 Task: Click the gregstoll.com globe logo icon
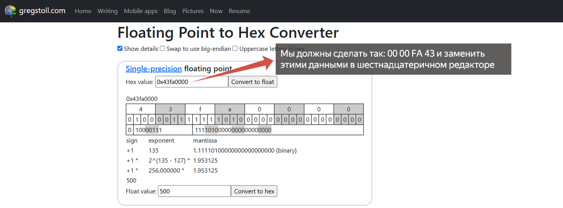11,11
